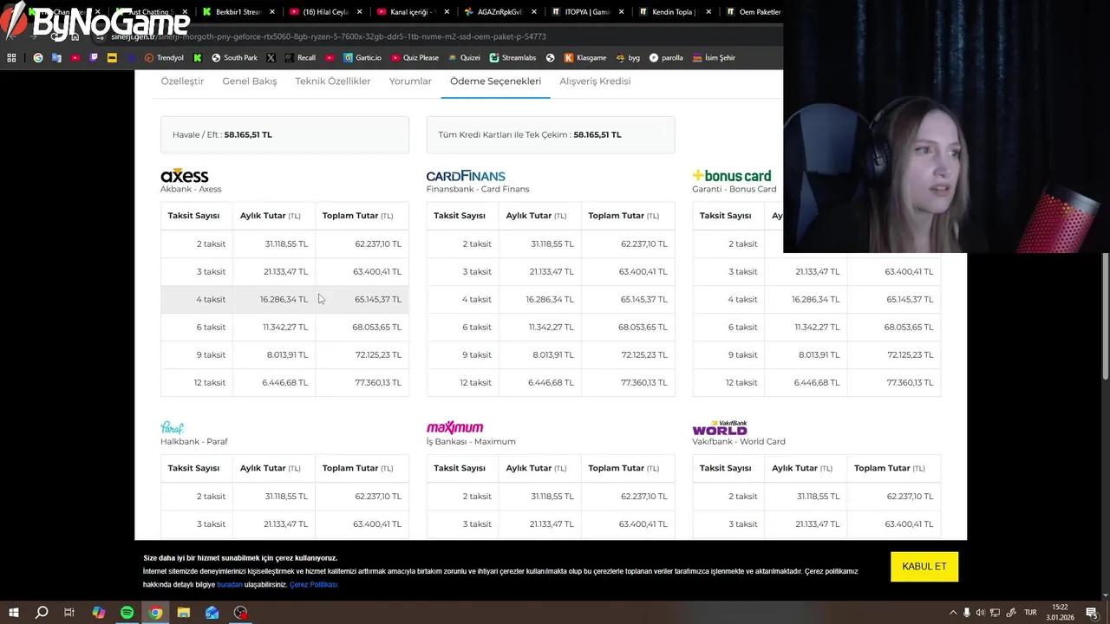Click the page vertical scrollbar
Viewport: 1110px width, 624px height.
tap(1105, 316)
